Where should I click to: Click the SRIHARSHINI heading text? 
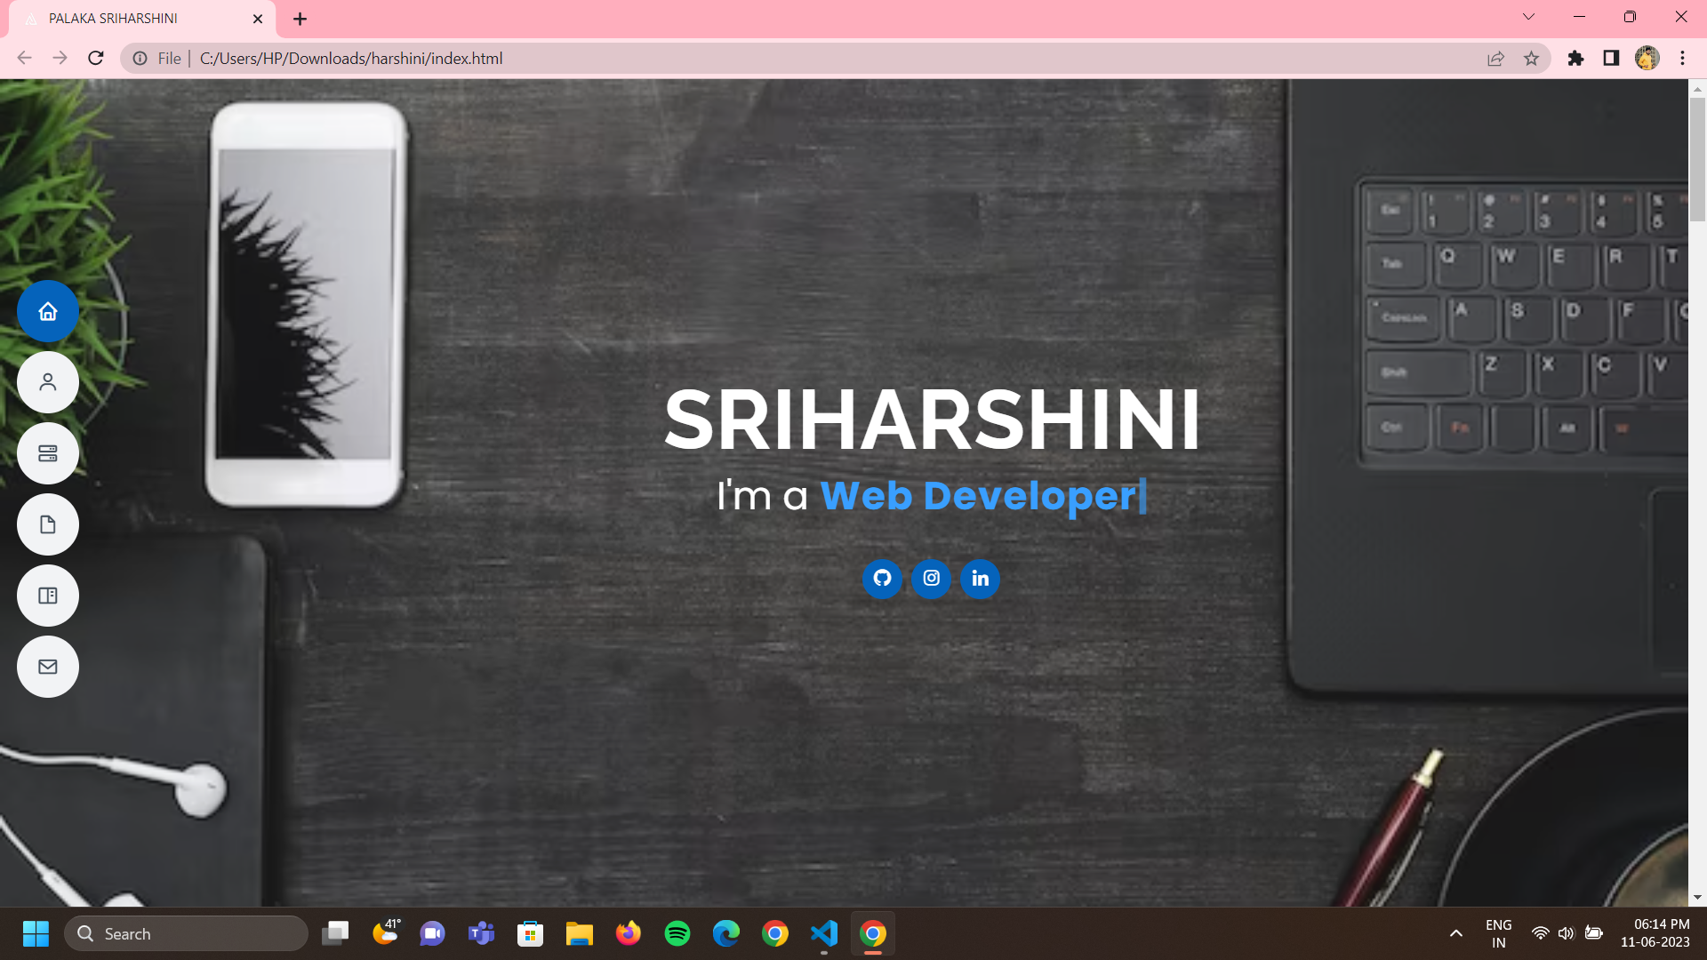tap(932, 420)
